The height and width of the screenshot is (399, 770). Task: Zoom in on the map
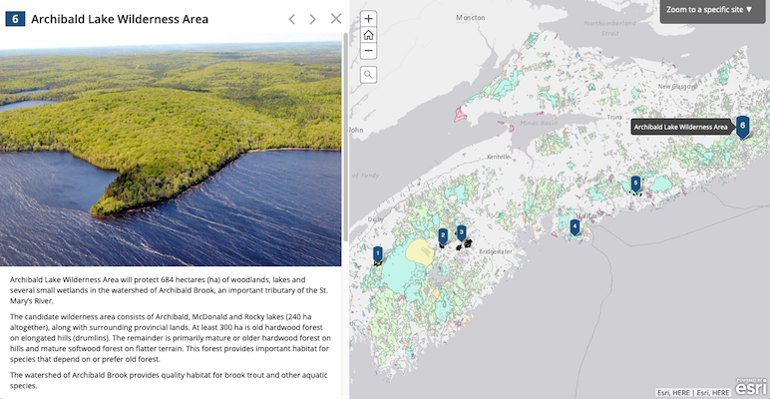[369, 19]
